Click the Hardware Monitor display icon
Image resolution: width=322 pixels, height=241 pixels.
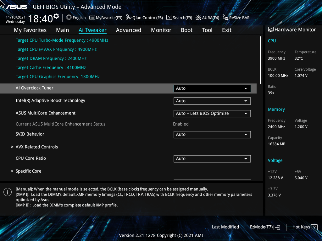pos(271,30)
